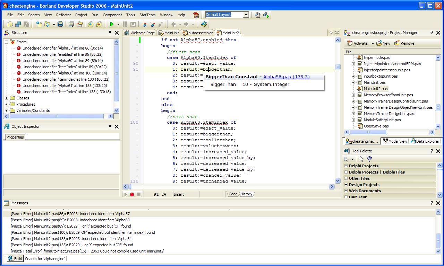Open the Refactor menu

(63, 15)
